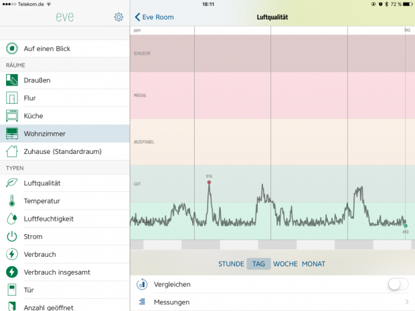This screenshot has width=415, height=311.
Task: Tap the Bluetooth status icon
Action: [x=386, y=4]
